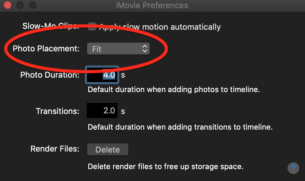Click the Photo Placement label
Image resolution: width=305 pixels, height=181 pixels.
tap(46, 49)
